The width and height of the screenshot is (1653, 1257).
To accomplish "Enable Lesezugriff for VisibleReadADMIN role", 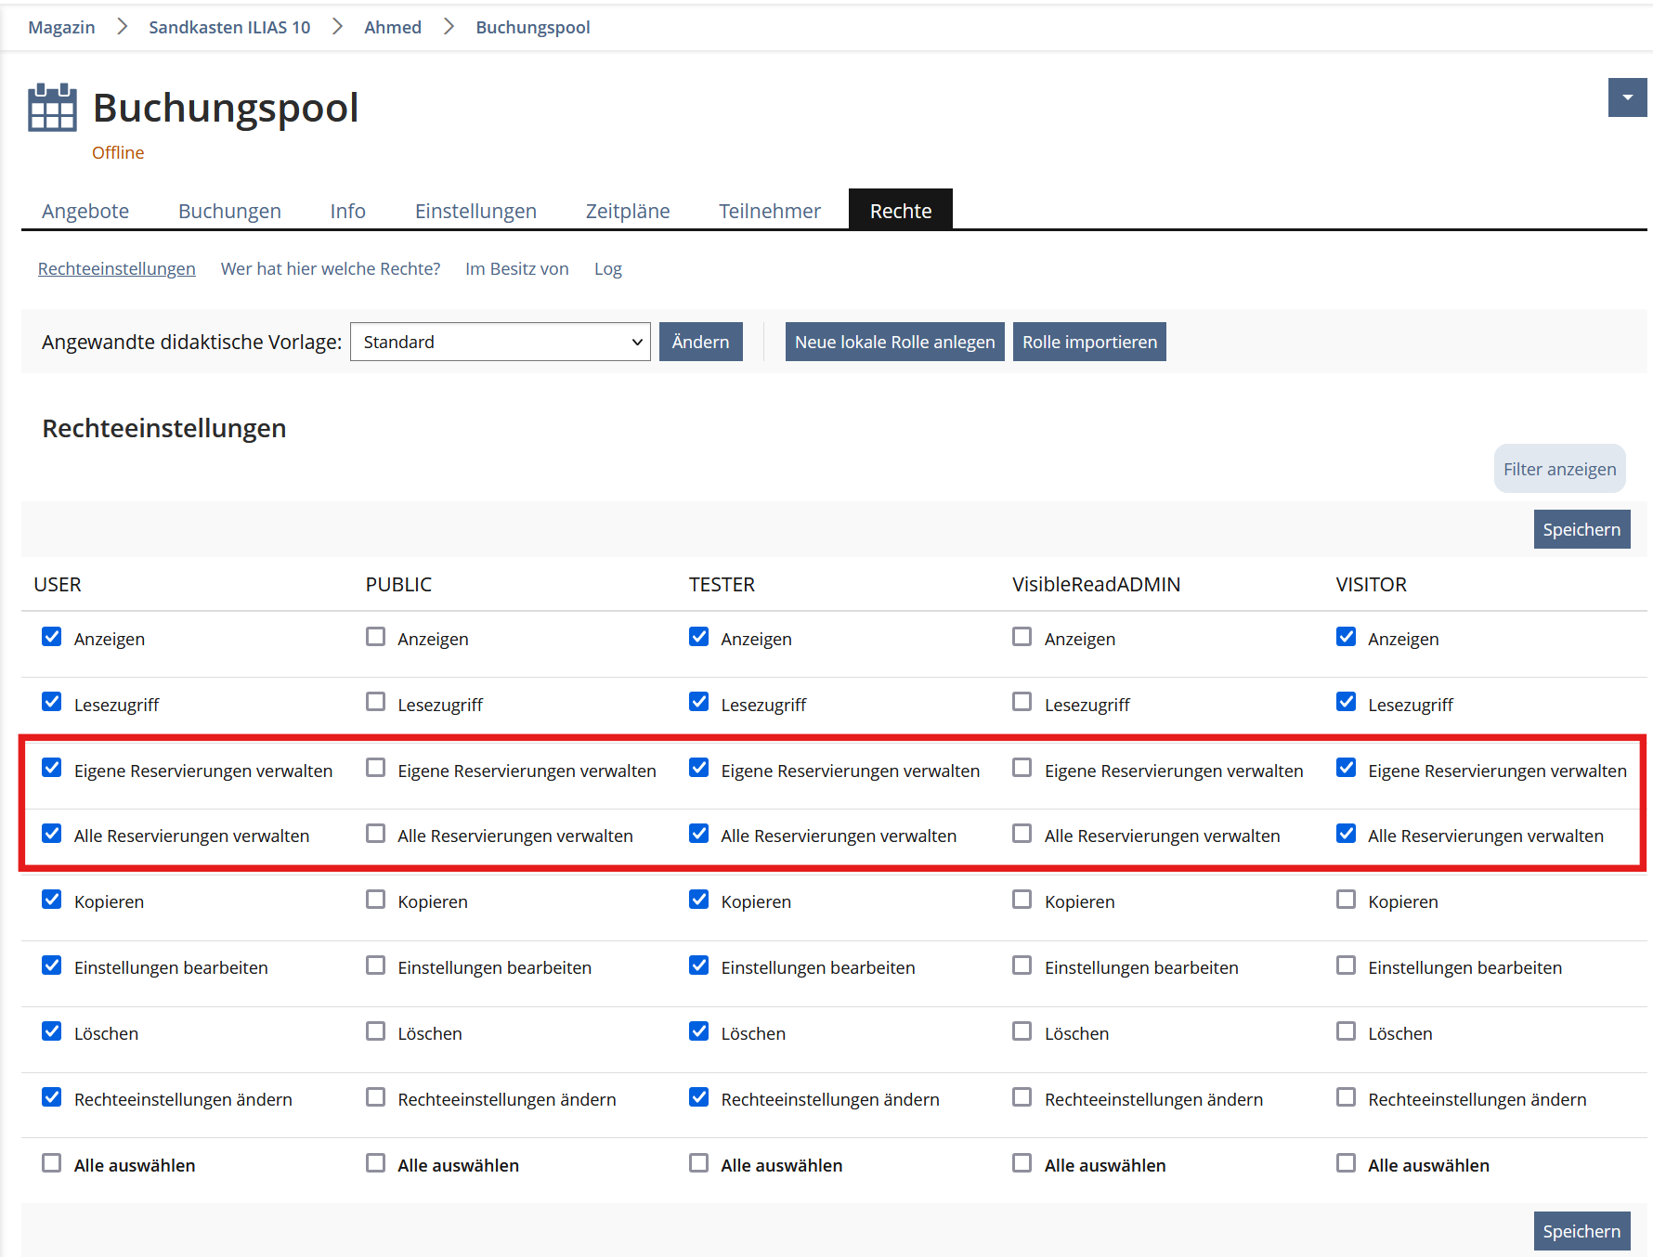I will click(1022, 702).
